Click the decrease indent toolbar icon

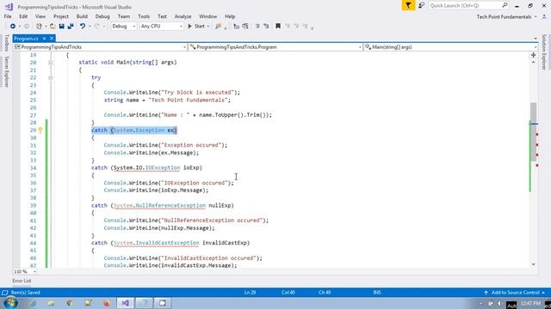tap(257, 27)
